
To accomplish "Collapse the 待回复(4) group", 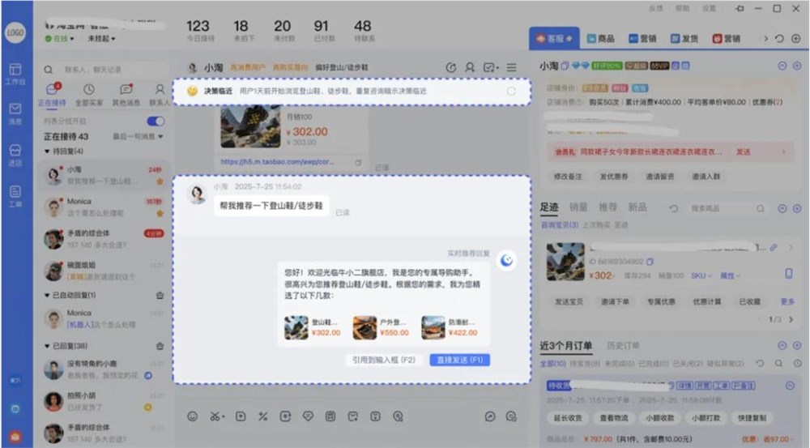I will click(47, 151).
